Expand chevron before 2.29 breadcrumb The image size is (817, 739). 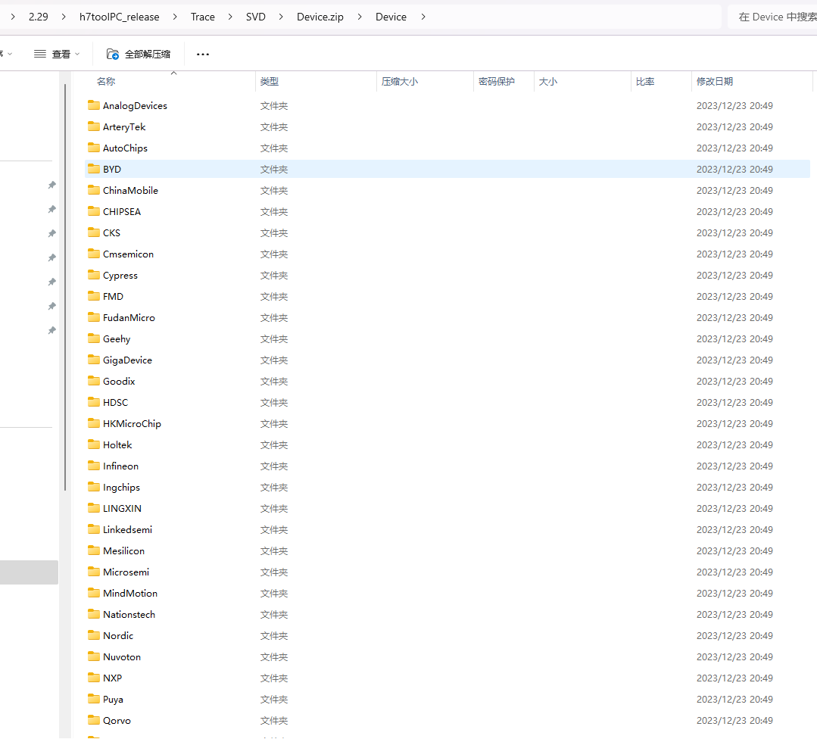pos(13,17)
